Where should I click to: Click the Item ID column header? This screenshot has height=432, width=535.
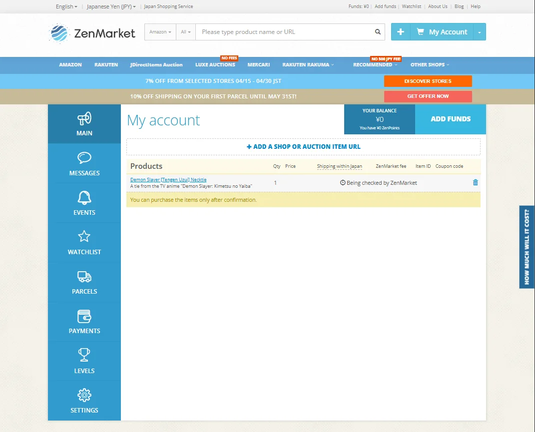[423, 166]
